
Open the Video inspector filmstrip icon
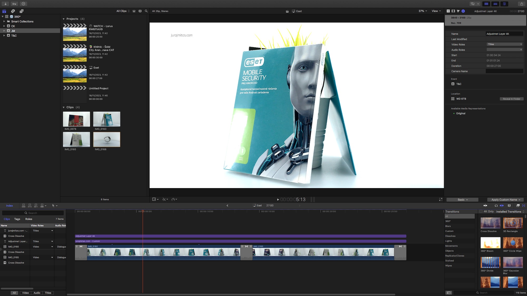coord(453,11)
